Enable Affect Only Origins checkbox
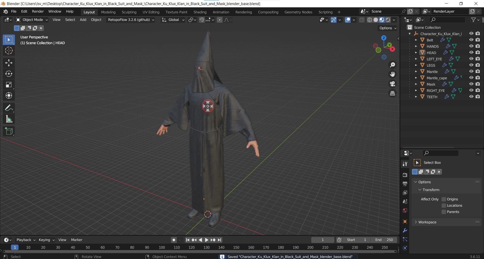This screenshot has height=259, width=484. 444,199
